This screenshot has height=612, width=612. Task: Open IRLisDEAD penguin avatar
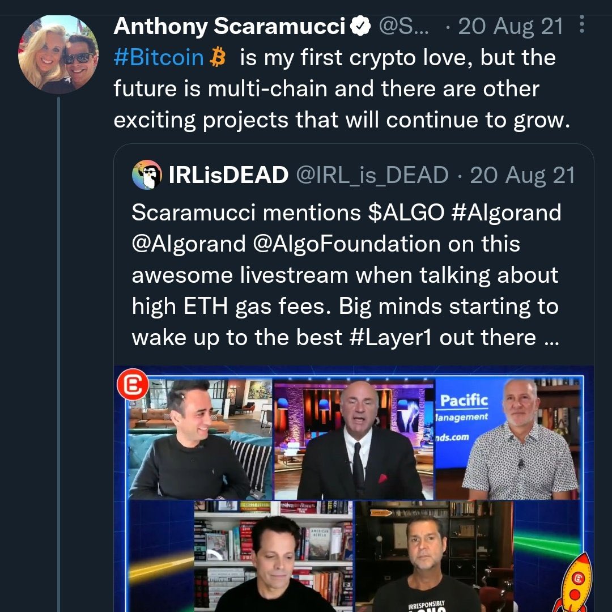(147, 175)
